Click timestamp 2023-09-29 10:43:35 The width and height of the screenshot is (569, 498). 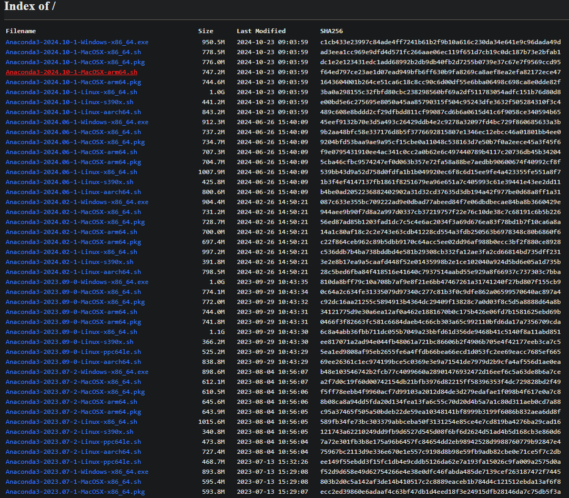click(272, 282)
